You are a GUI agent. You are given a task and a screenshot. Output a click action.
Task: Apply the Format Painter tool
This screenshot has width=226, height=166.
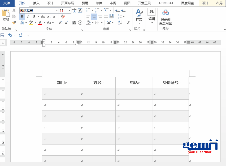click(x=14, y=22)
